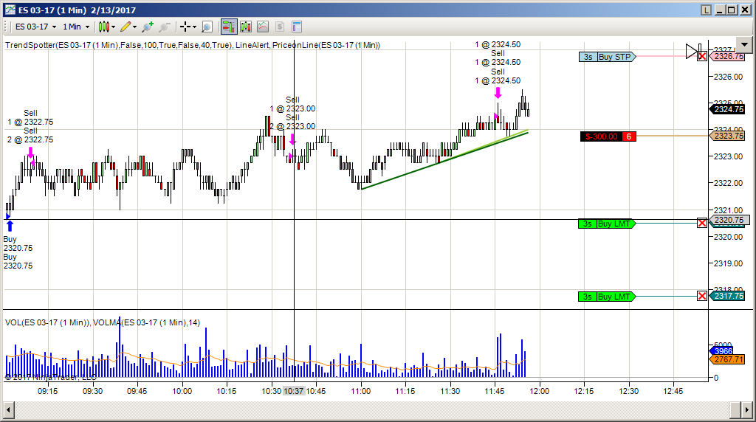Click the zoom in magnifier icon
This screenshot has width=756, height=422.
point(148,27)
